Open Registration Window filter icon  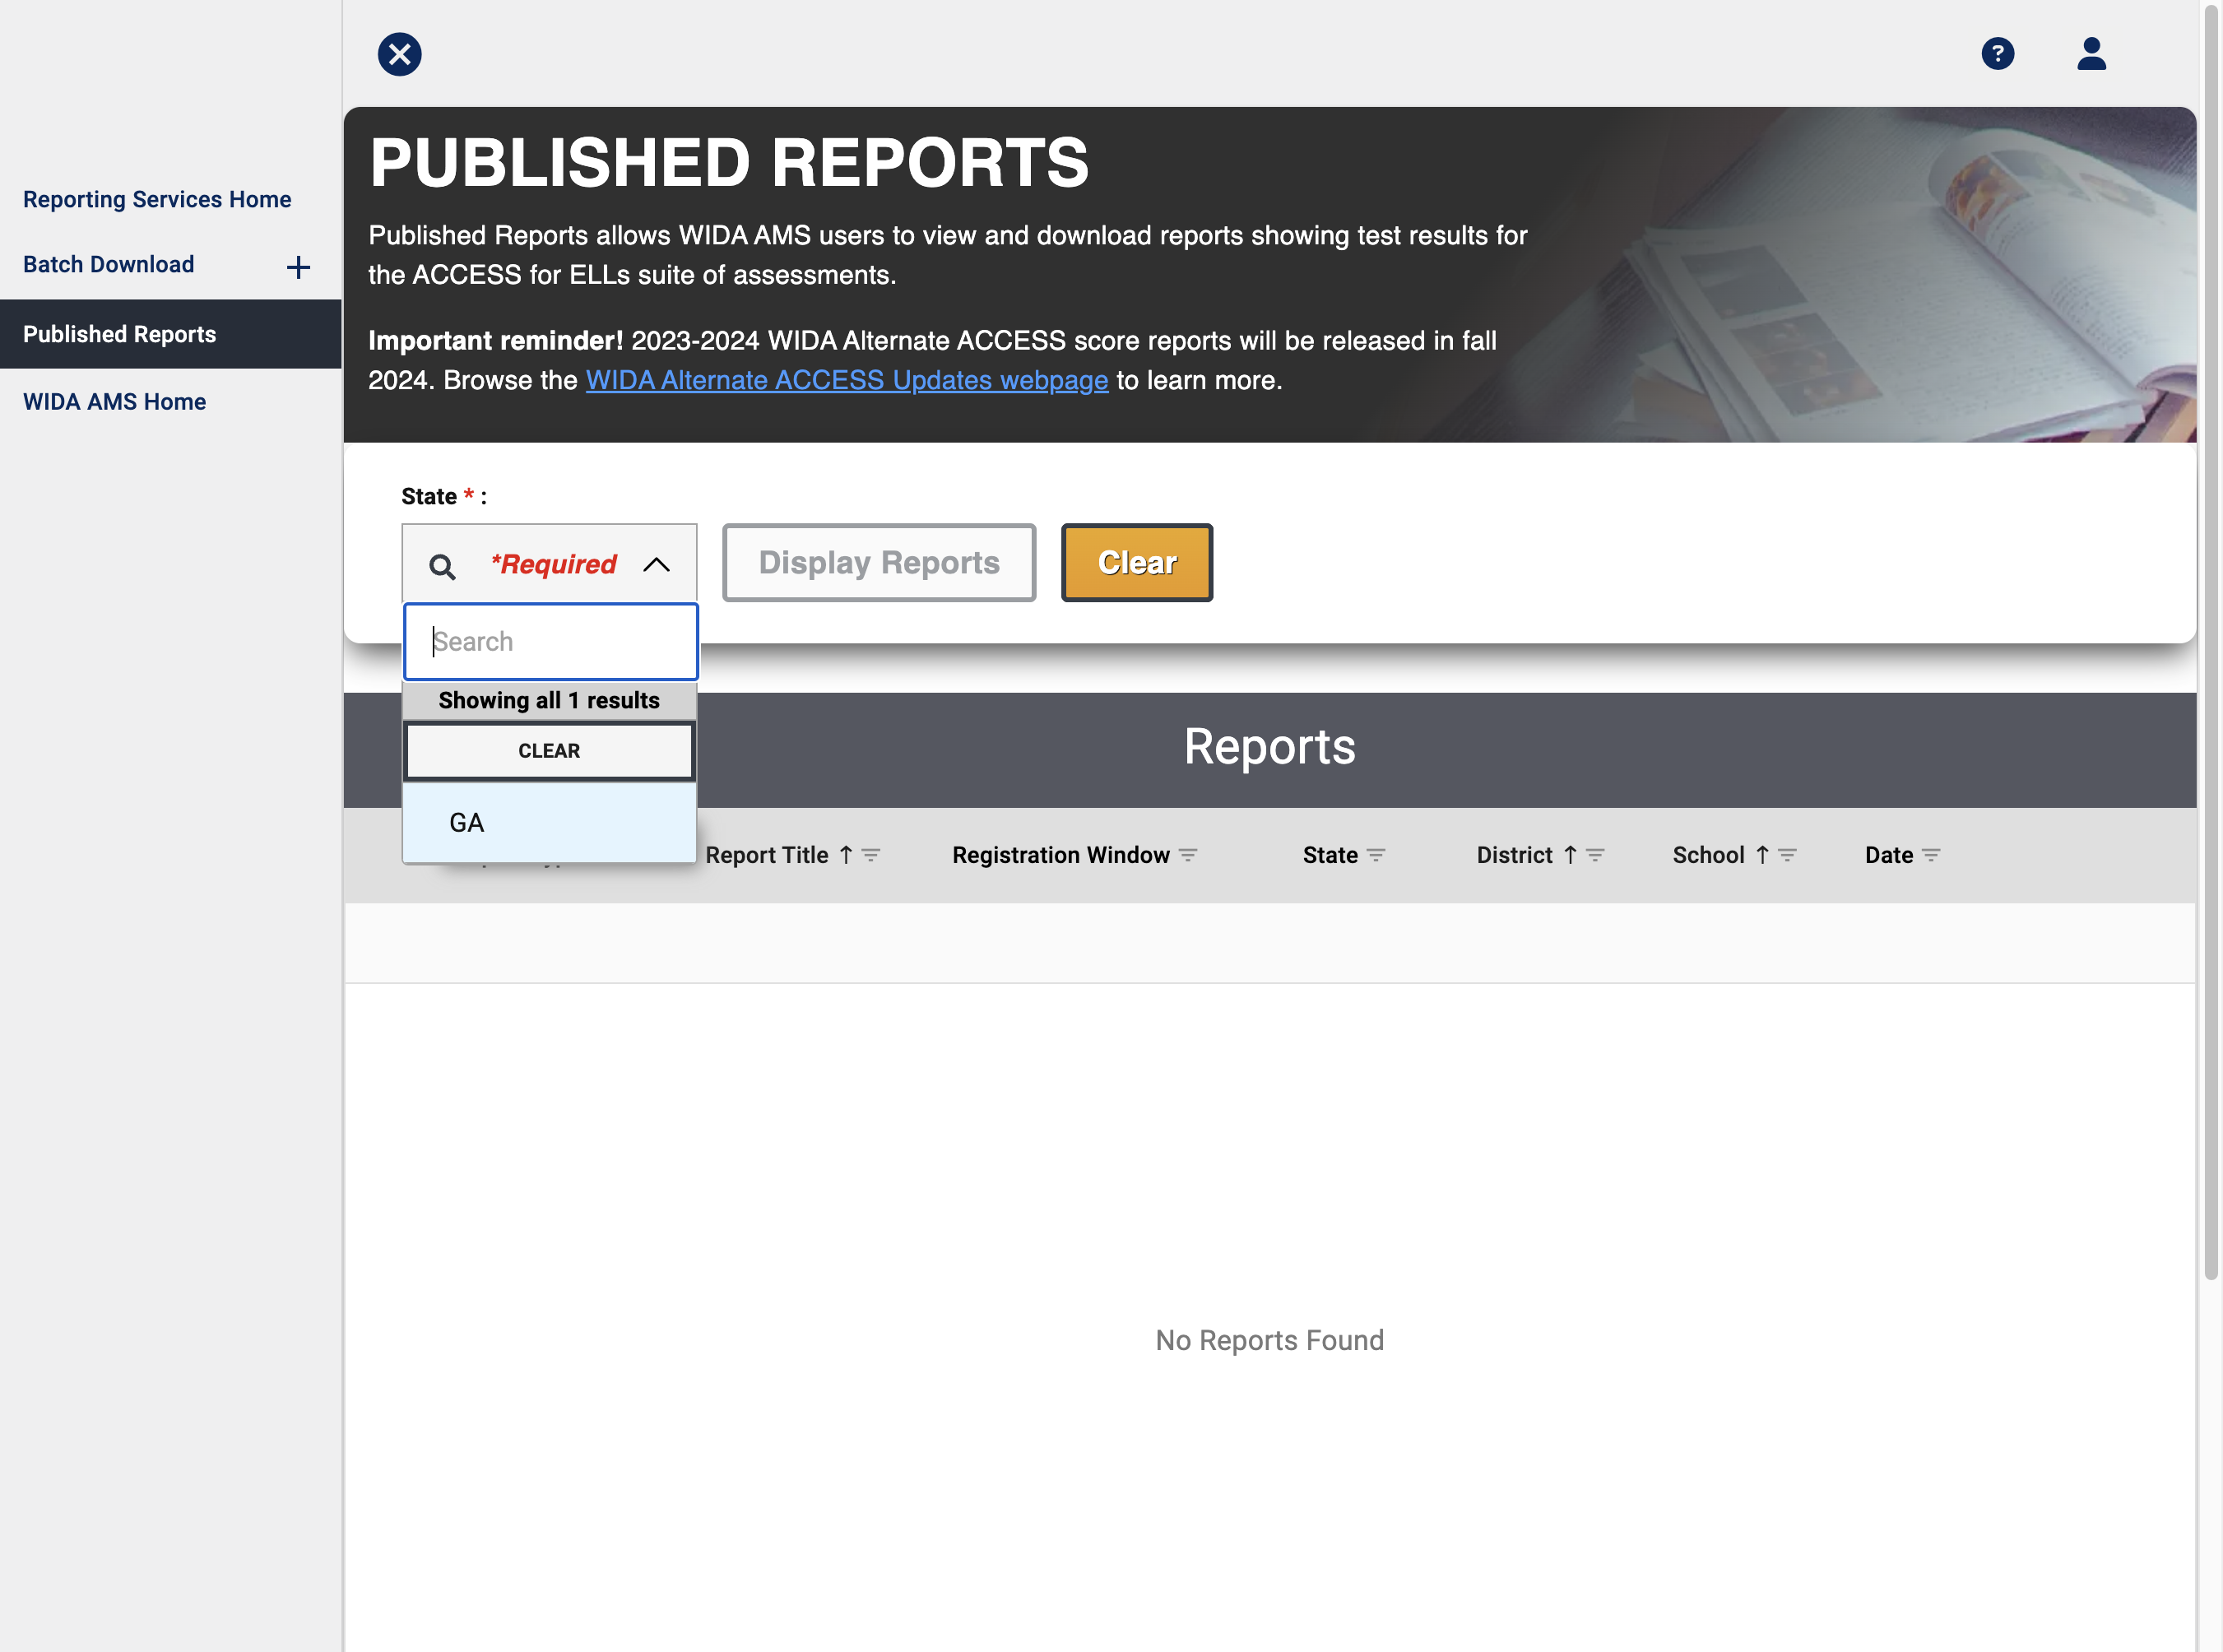click(x=1188, y=855)
